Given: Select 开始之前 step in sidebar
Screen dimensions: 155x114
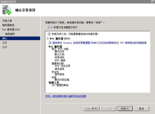Looking at the screenshot, I should point(7,21).
